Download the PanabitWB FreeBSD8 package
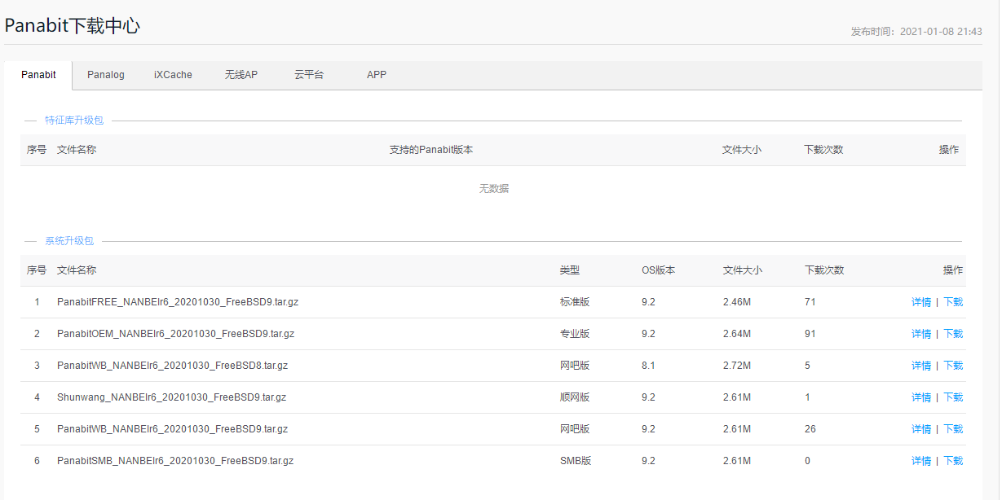Viewport: 1002px width, 500px height. 953,366
